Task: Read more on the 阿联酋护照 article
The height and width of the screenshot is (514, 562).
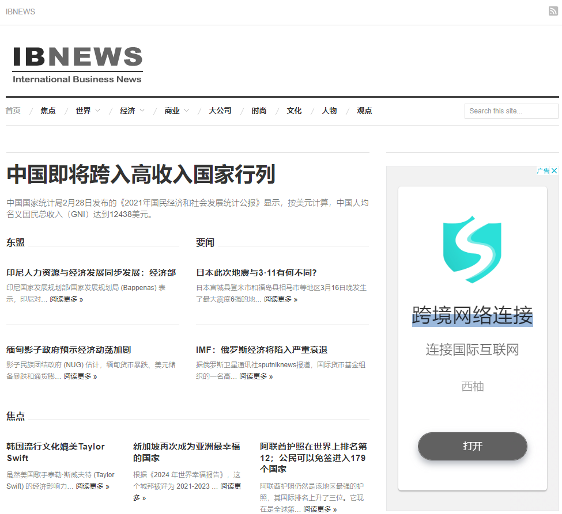Action: coord(320,509)
